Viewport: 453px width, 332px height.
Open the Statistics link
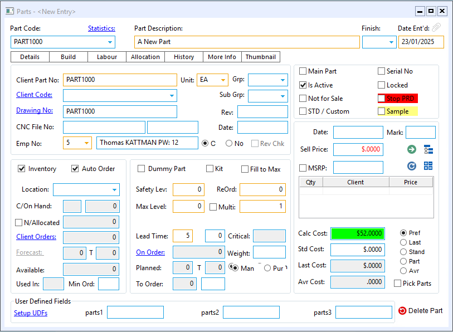click(101, 28)
